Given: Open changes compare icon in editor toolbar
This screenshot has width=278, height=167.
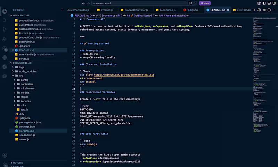Looking at the screenshot, I should (x=259, y=10).
